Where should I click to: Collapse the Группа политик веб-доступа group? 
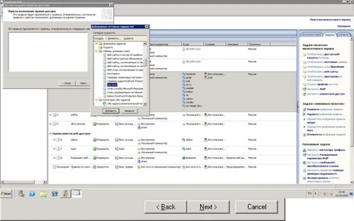[50, 133]
